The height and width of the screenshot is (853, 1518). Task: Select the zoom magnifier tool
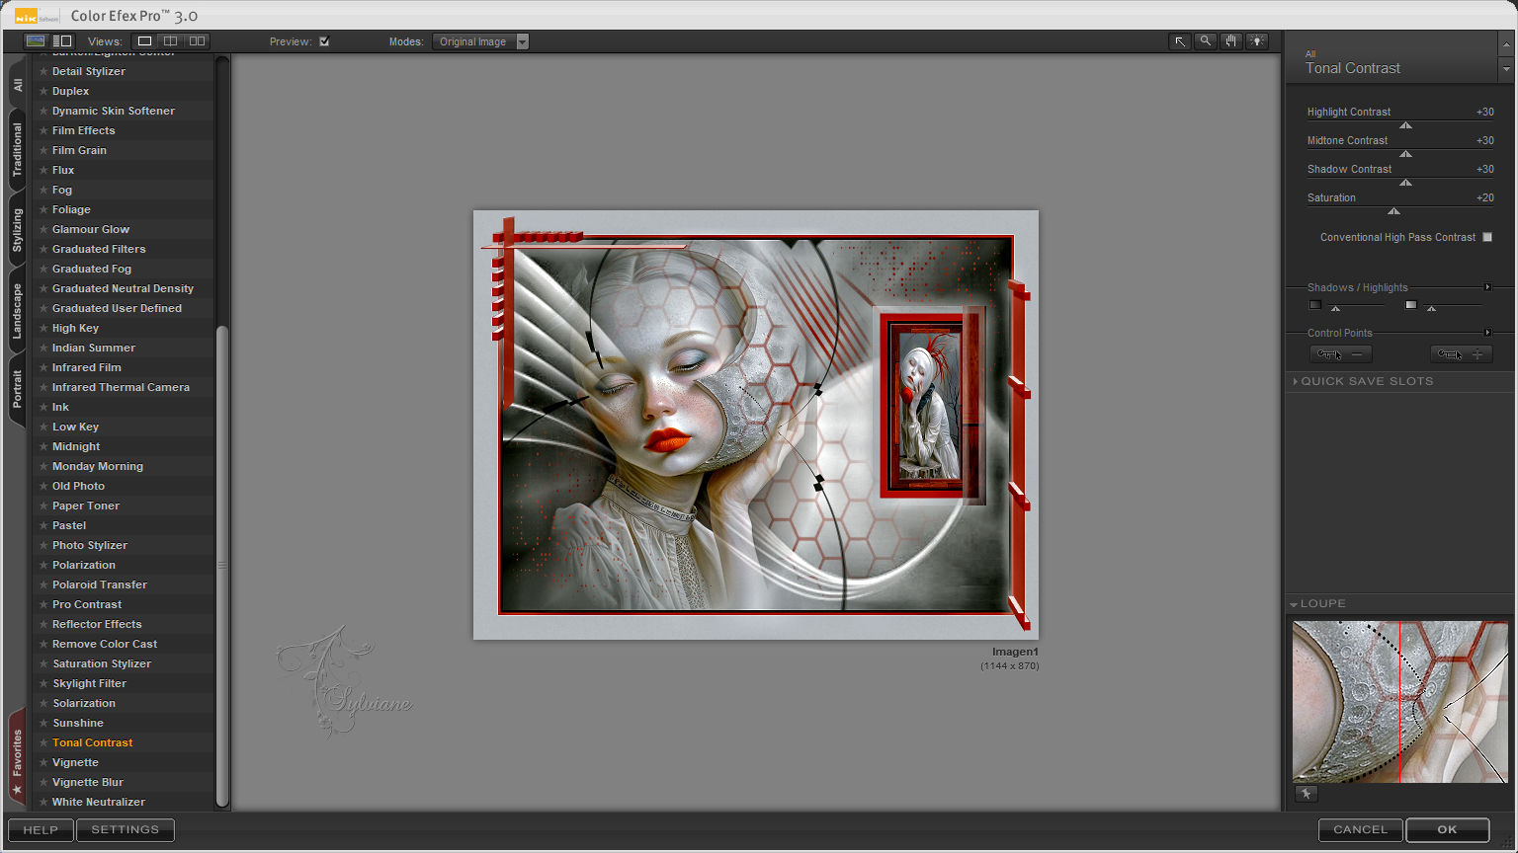click(1206, 41)
